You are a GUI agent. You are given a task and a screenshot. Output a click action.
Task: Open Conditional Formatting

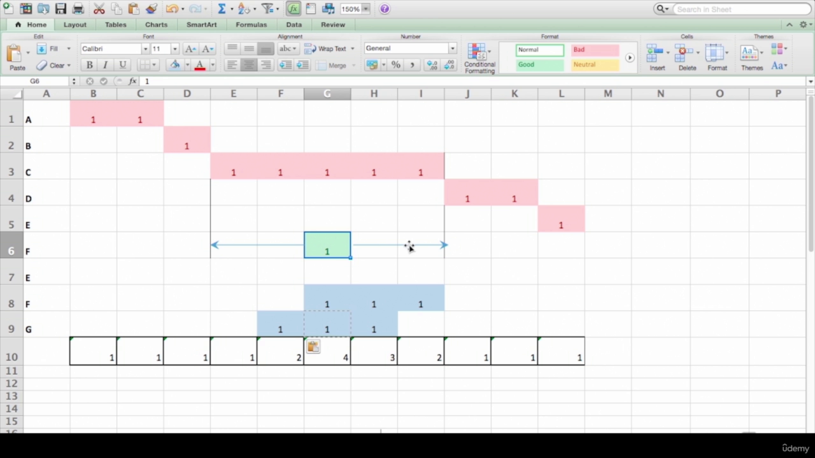pyautogui.click(x=479, y=58)
